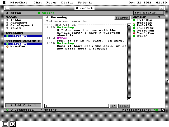169x127 pixels.
Task: Select TandyTom in the online list
Action: (148, 33)
